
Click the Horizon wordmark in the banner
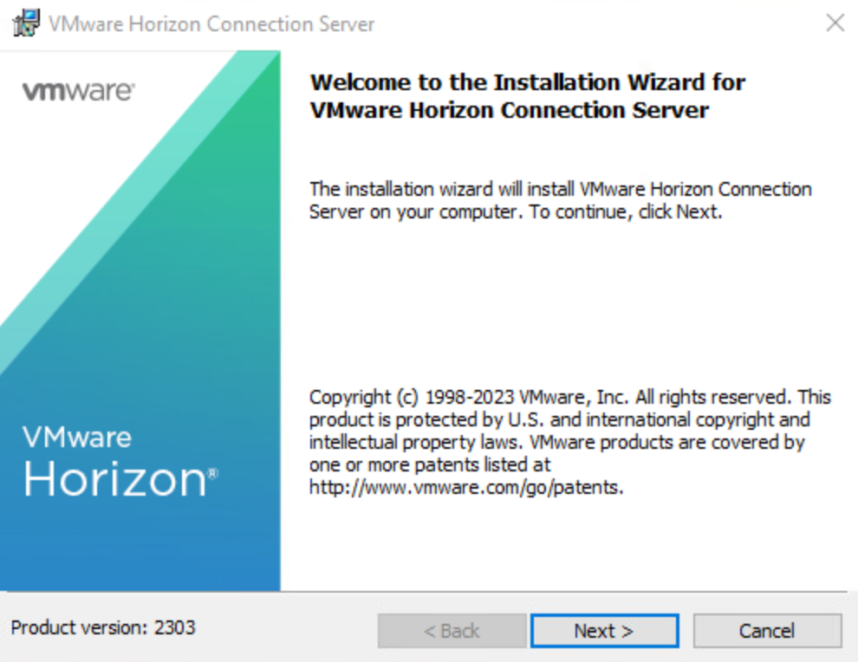coord(114,477)
